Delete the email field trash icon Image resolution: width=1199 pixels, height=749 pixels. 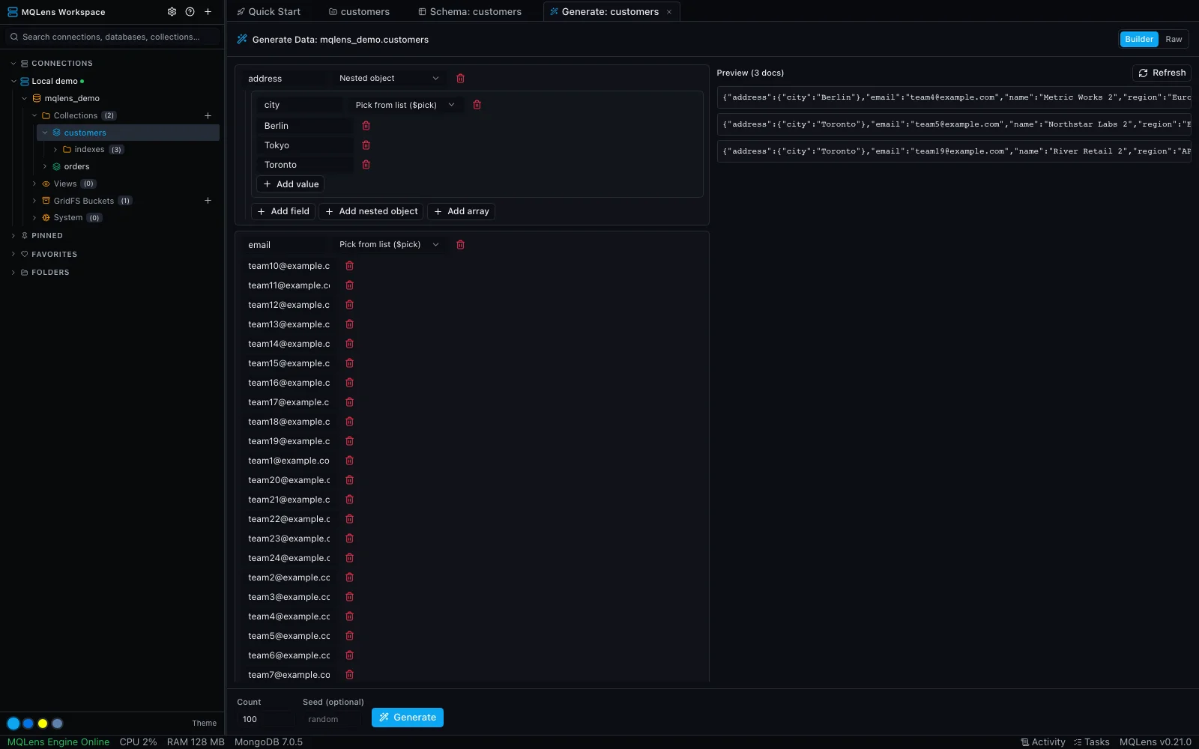461,245
